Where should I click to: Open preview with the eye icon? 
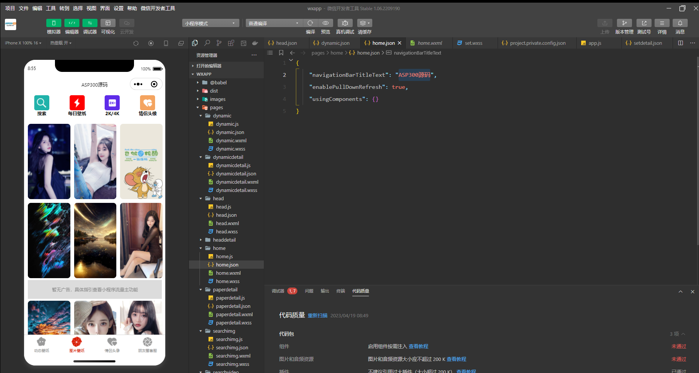[326, 23]
